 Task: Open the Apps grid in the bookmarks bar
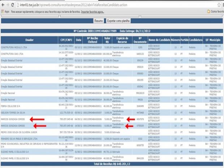click(5, 12)
